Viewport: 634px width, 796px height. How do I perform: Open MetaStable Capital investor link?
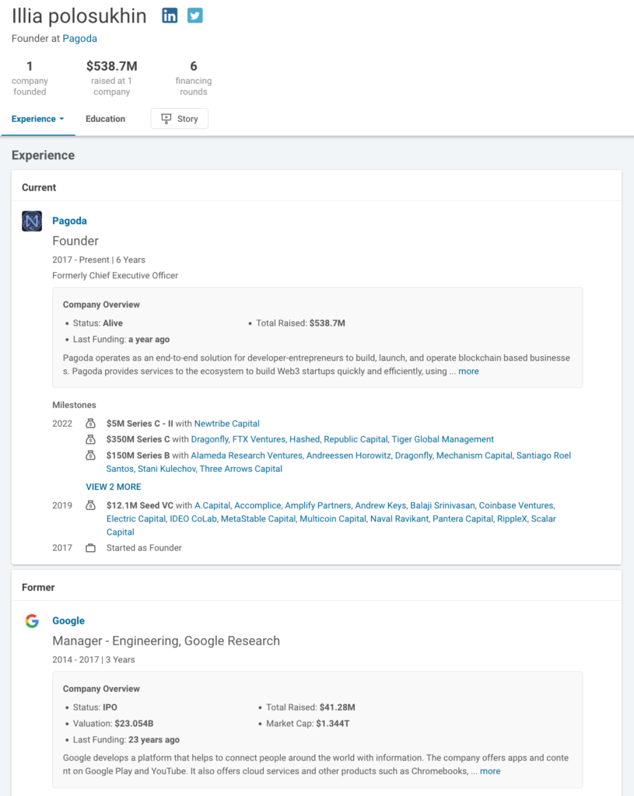[258, 518]
